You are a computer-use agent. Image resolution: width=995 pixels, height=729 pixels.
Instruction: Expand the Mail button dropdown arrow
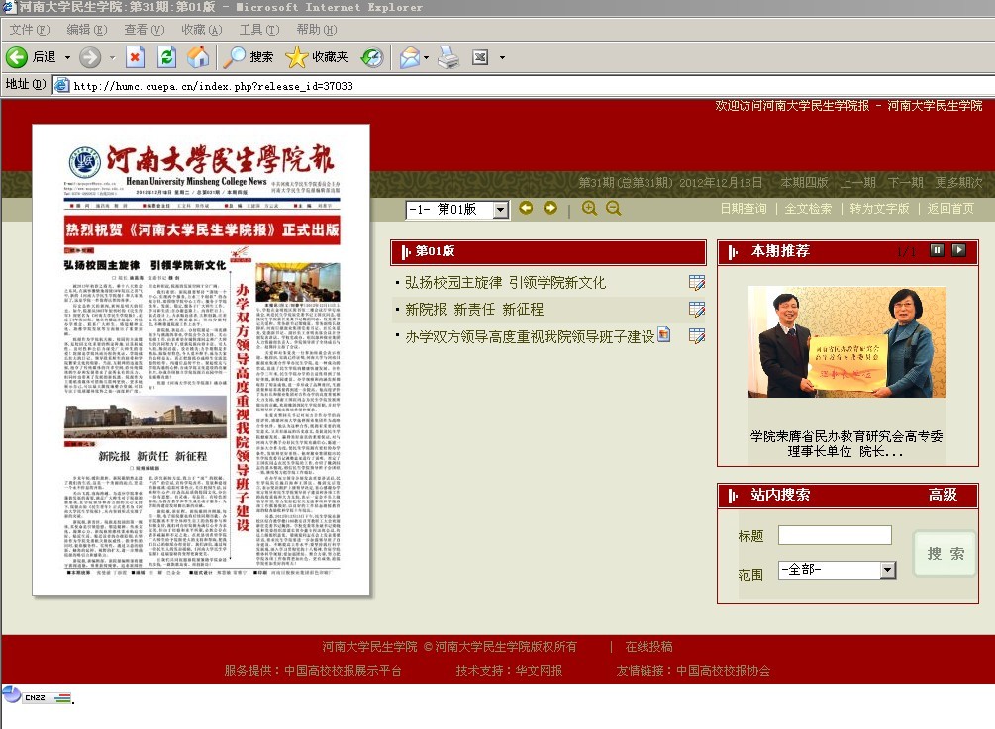point(426,57)
